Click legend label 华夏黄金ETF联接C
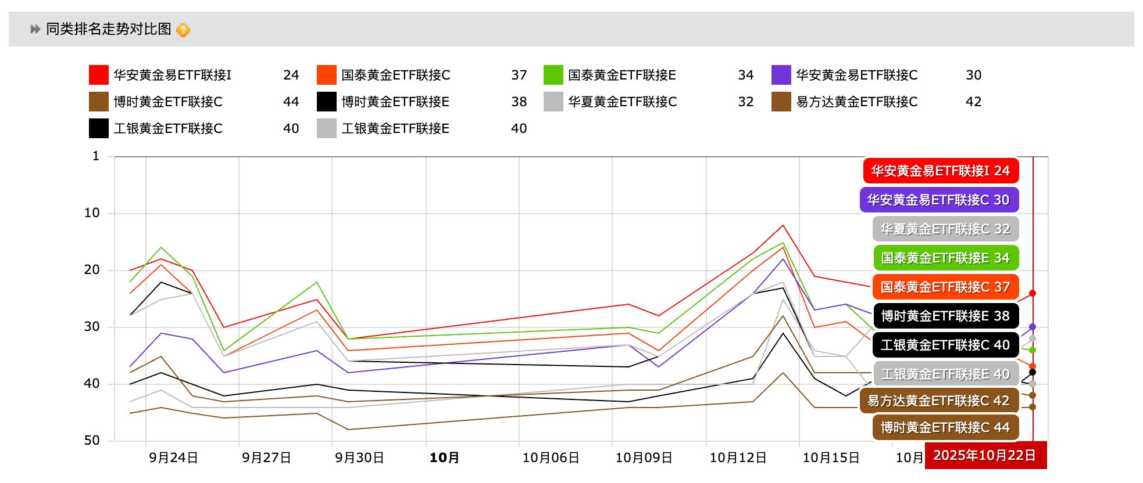1143x483 pixels. coord(623,102)
